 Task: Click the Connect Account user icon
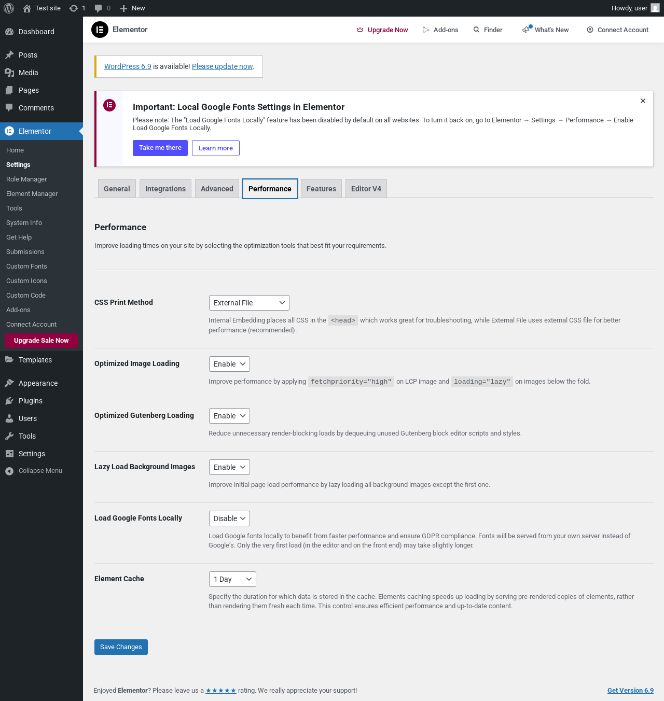click(590, 30)
